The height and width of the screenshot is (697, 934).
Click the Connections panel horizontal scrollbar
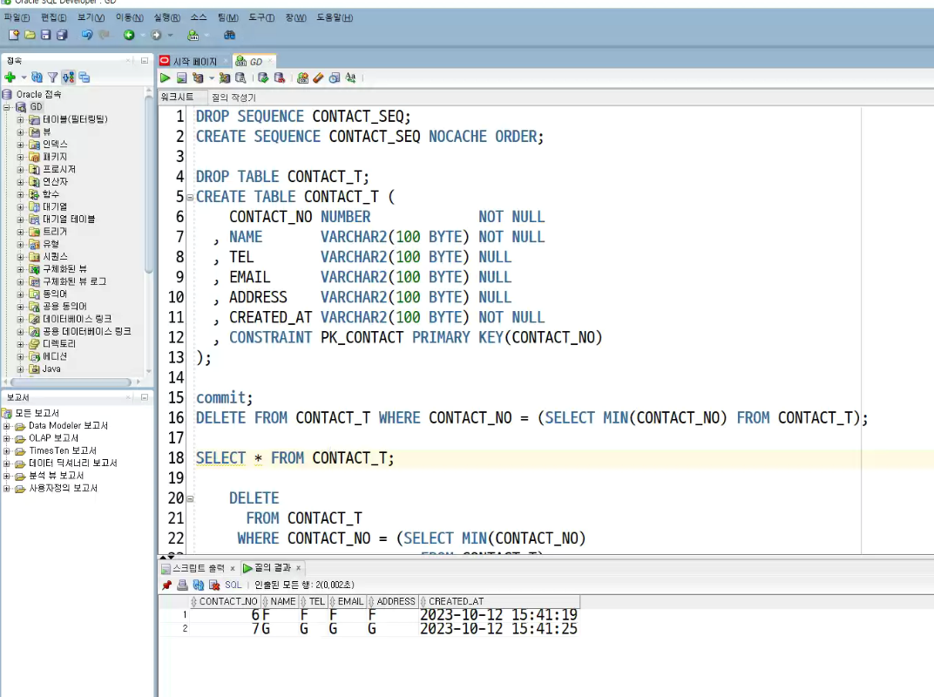[x=71, y=382]
